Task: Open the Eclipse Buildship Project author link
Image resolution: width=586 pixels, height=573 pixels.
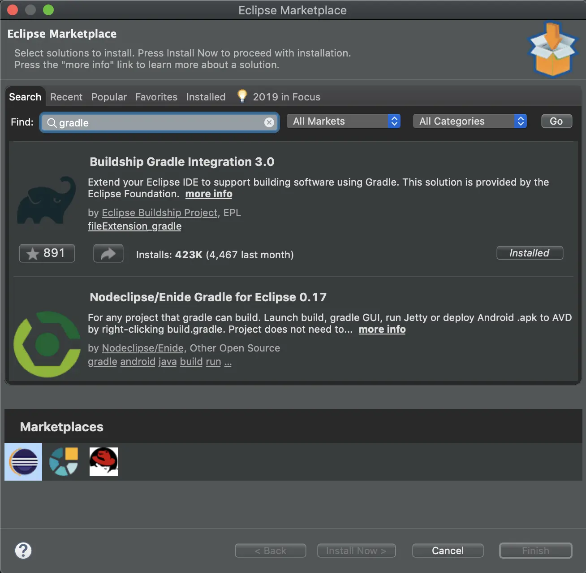Action: tap(159, 213)
